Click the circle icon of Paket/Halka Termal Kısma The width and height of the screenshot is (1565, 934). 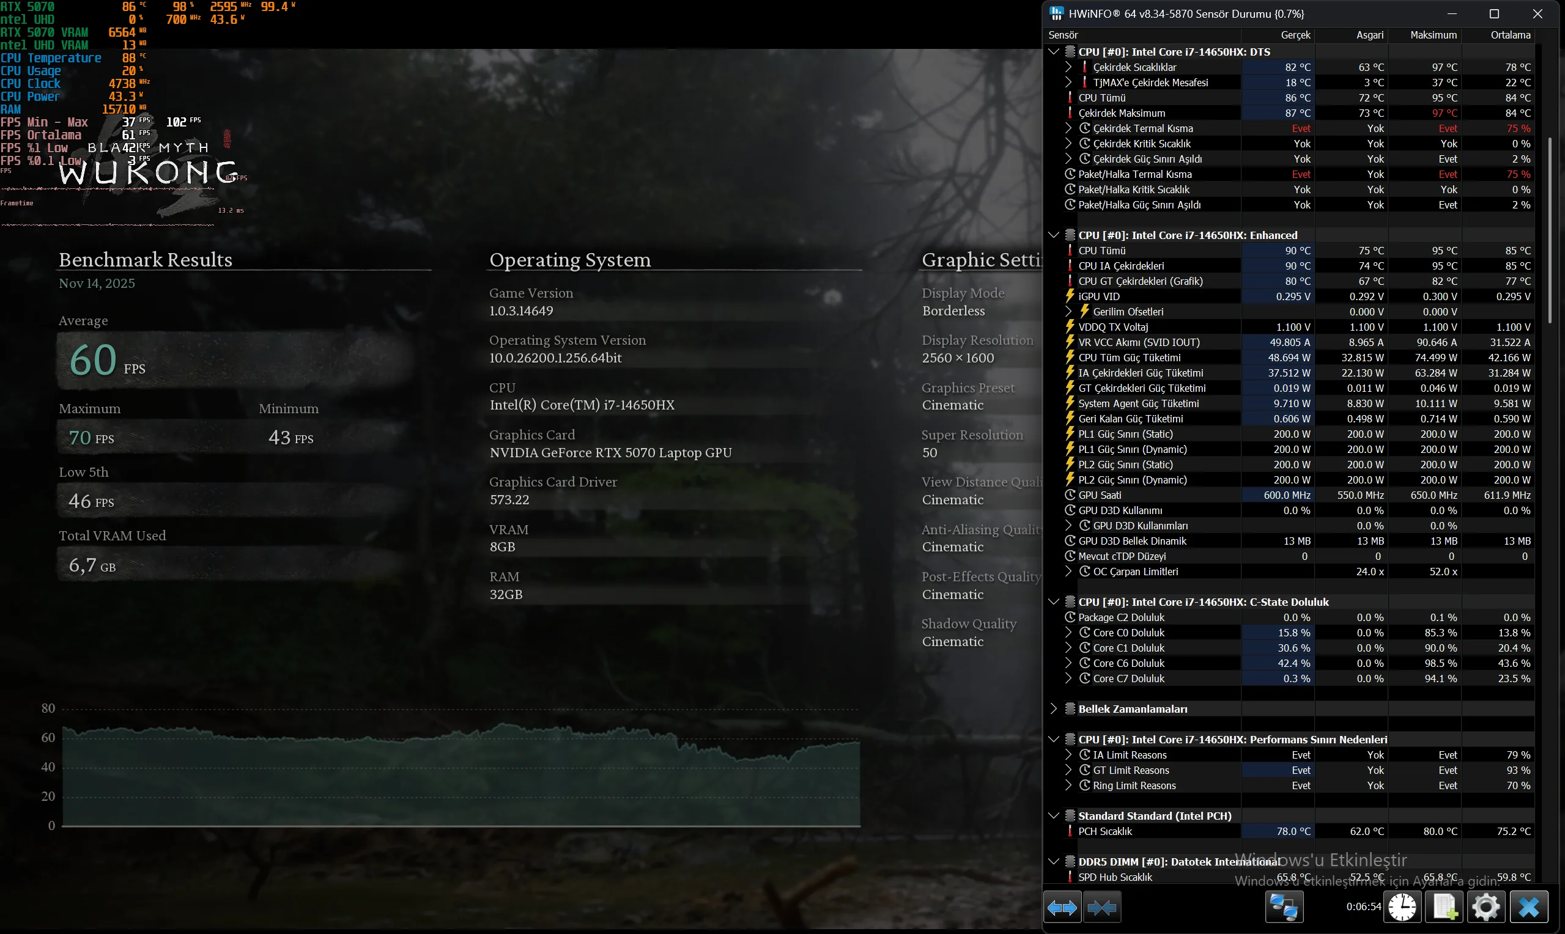[x=1070, y=174]
